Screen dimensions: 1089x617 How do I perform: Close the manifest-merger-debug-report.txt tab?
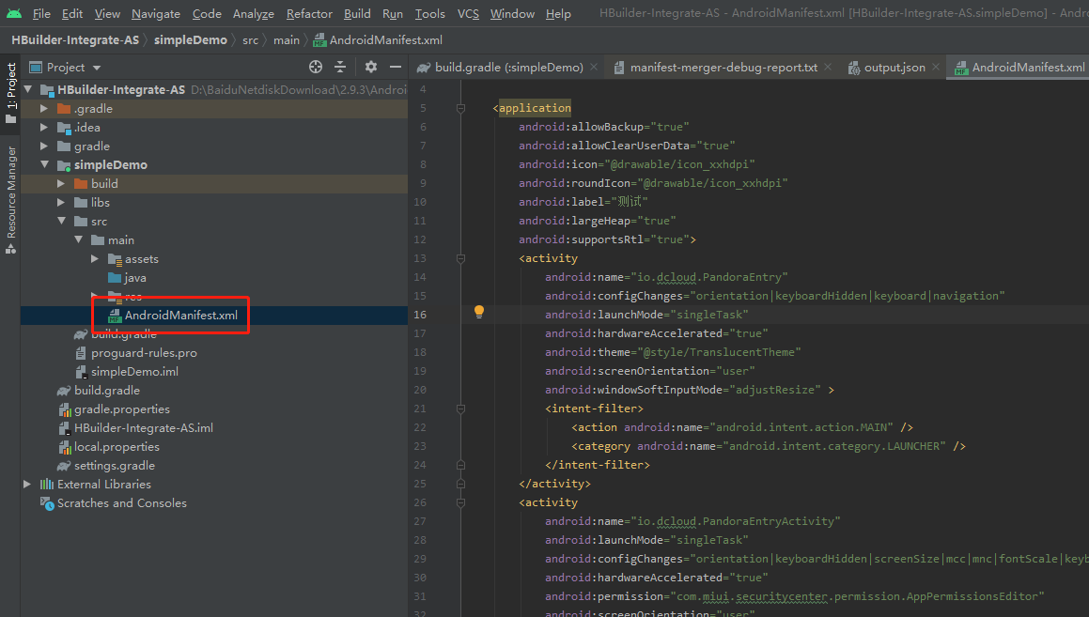coord(828,67)
